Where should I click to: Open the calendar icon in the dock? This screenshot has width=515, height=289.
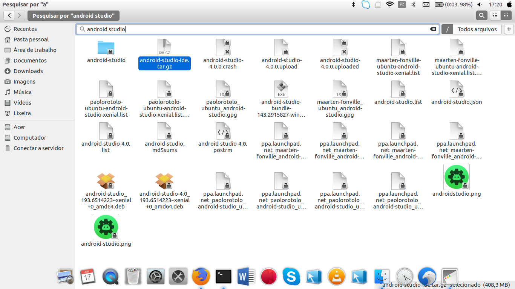(87, 277)
